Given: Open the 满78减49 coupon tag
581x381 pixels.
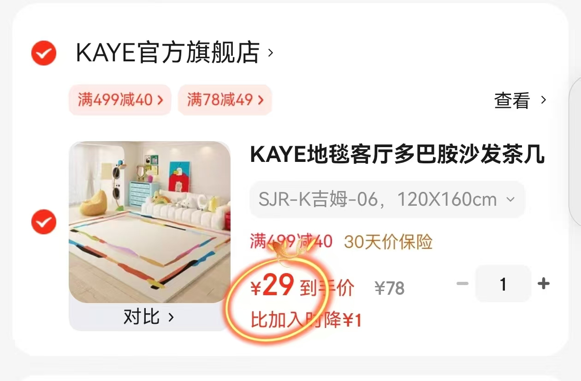Looking at the screenshot, I should (225, 100).
